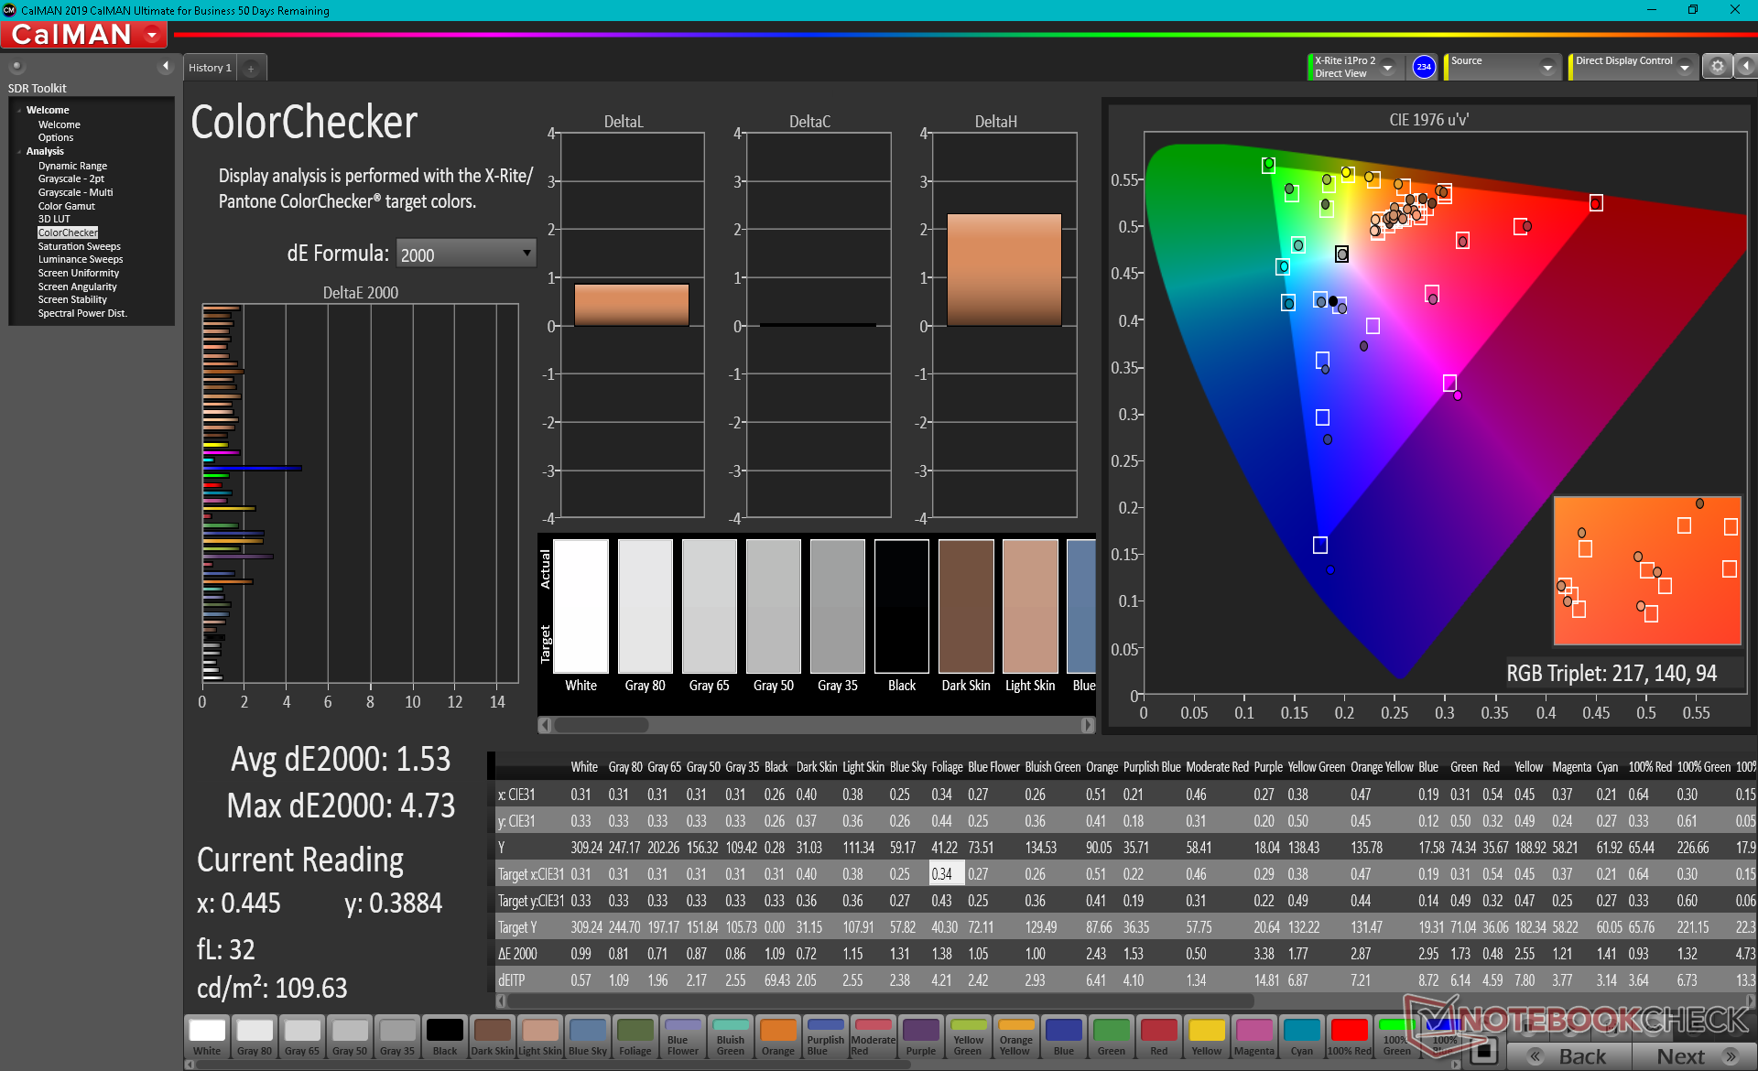Select Orange patch button
The image size is (1758, 1071).
pyautogui.click(x=778, y=1037)
